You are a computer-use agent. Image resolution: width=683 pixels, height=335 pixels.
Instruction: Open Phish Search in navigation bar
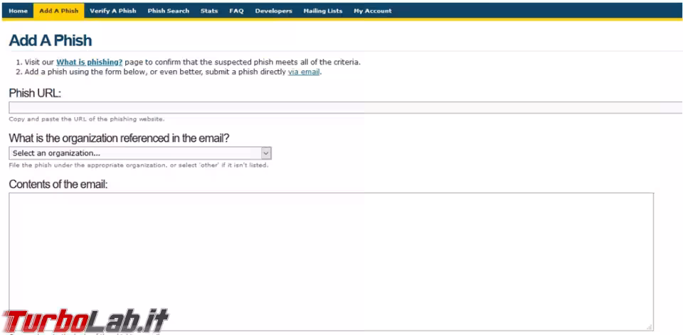click(168, 11)
